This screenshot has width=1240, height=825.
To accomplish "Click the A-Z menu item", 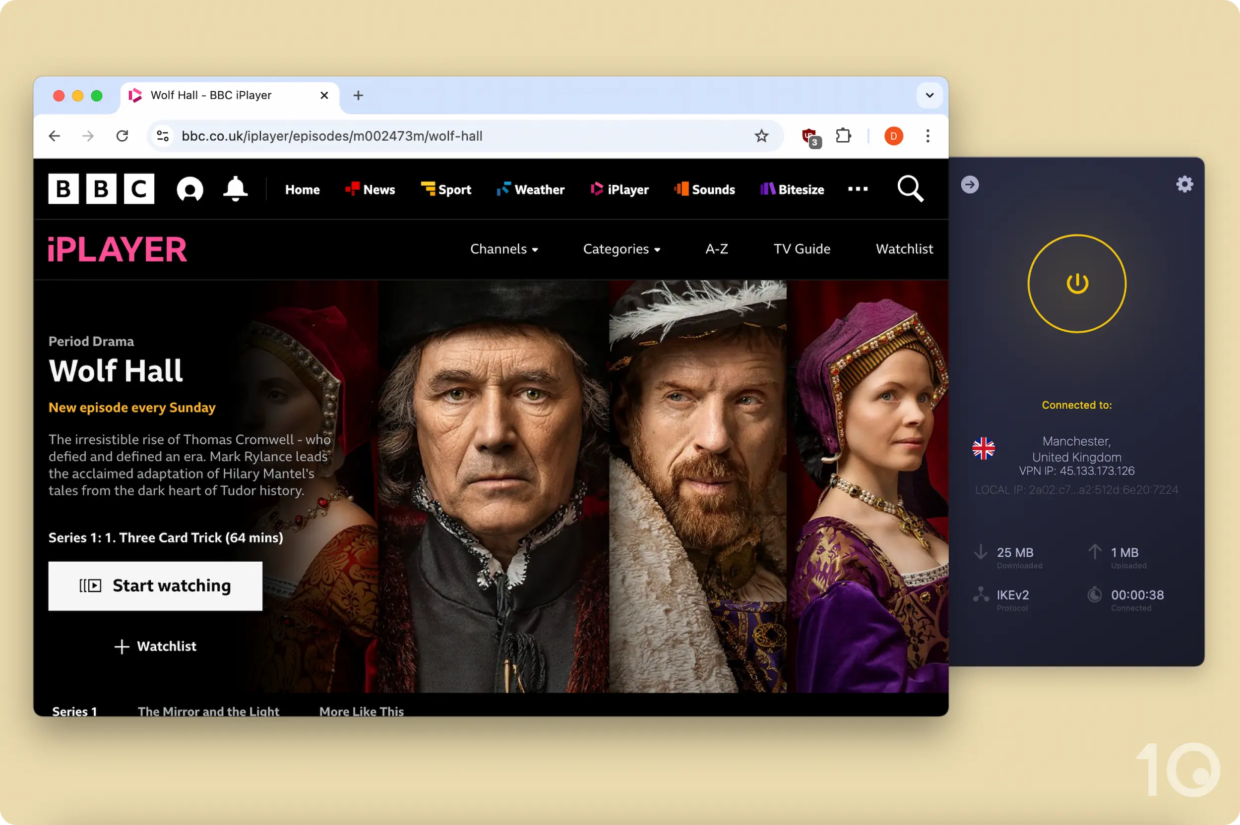I will [717, 249].
